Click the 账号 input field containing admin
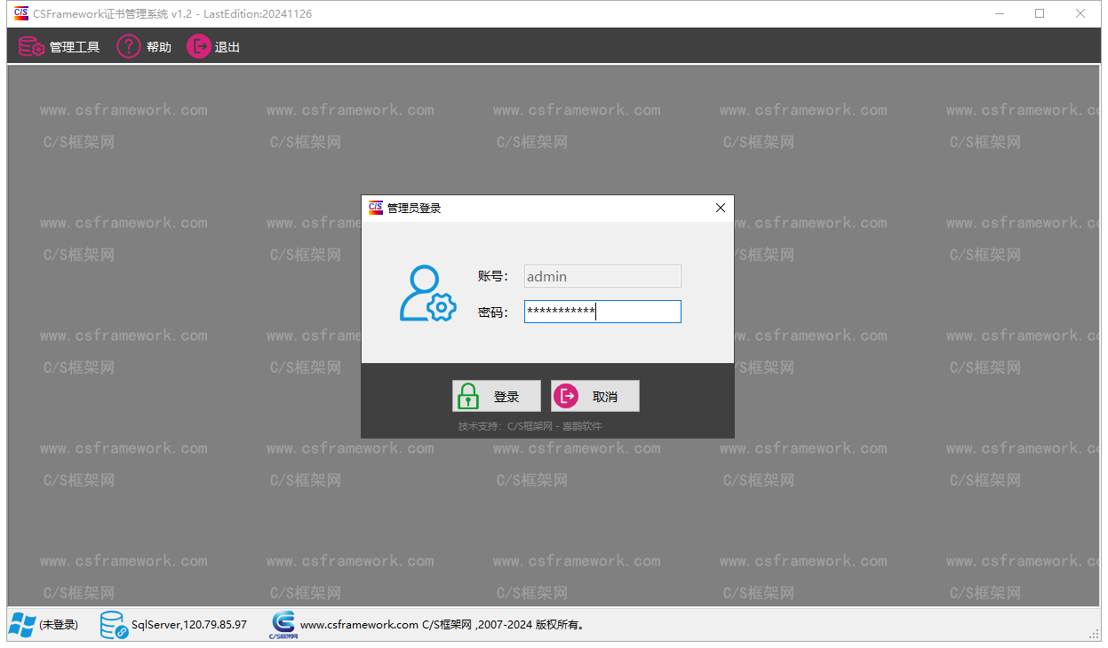The height and width of the screenshot is (648, 1108). click(602, 276)
